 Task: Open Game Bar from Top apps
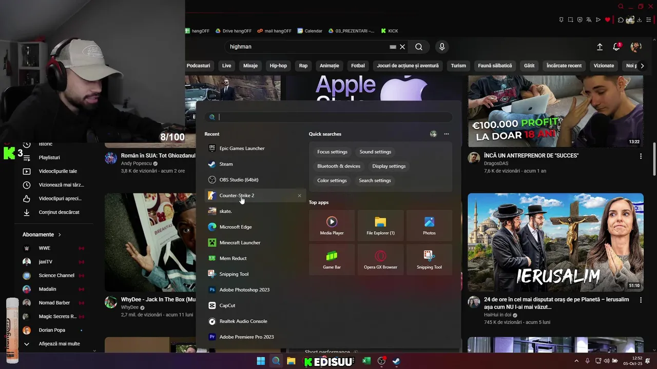tap(332, 259)
